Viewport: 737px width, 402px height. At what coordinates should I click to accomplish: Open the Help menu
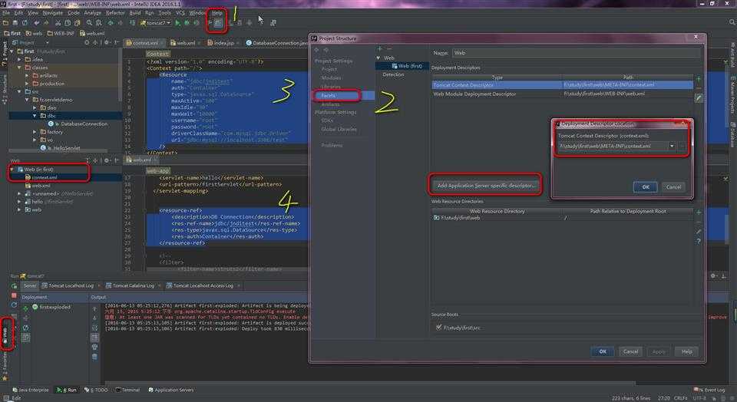coord(216,13)
